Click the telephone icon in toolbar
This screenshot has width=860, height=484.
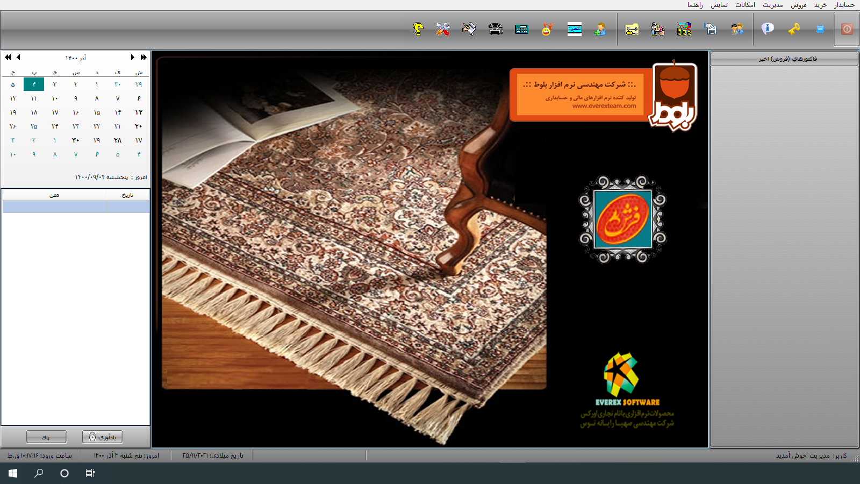(496, 29)
